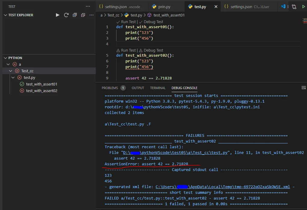Collapse the test.py tree node
This screenshot has width=307, height=210.
click(x=13, y=78)
